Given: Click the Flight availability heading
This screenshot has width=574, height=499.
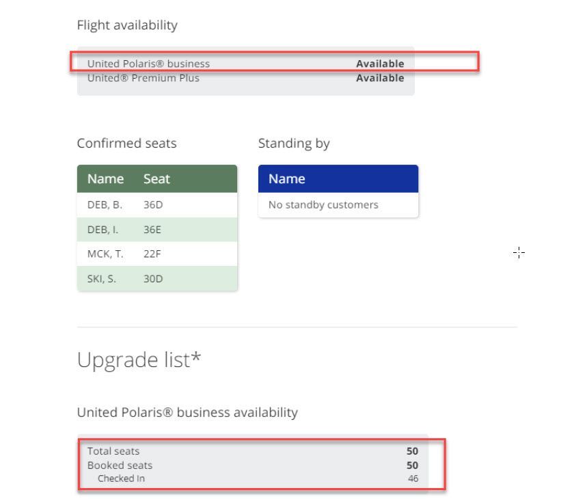Looking at the screenshot, I should [127, 25].
